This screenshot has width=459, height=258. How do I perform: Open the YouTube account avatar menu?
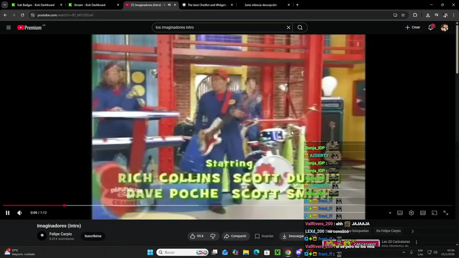click(x=445, y=28)
